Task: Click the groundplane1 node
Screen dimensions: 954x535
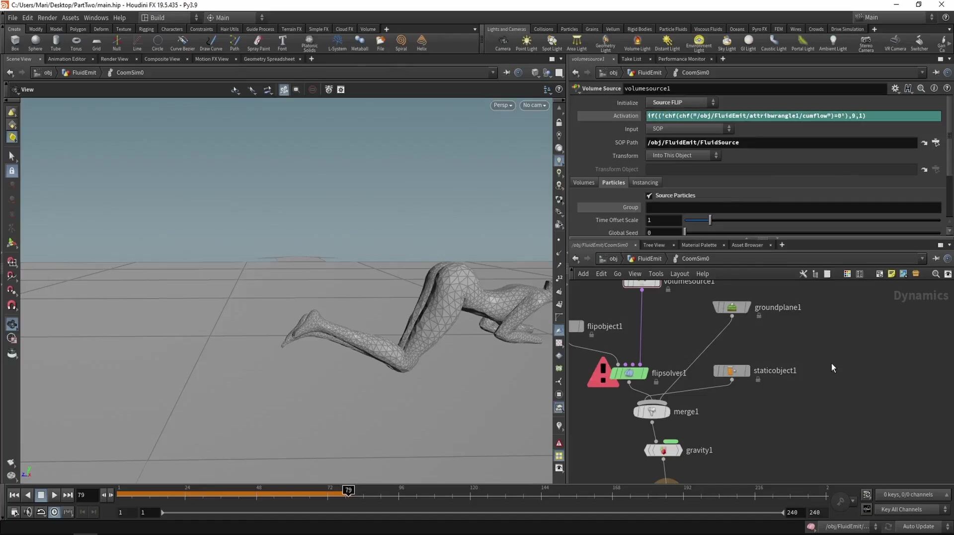Action: pos(731,307)
